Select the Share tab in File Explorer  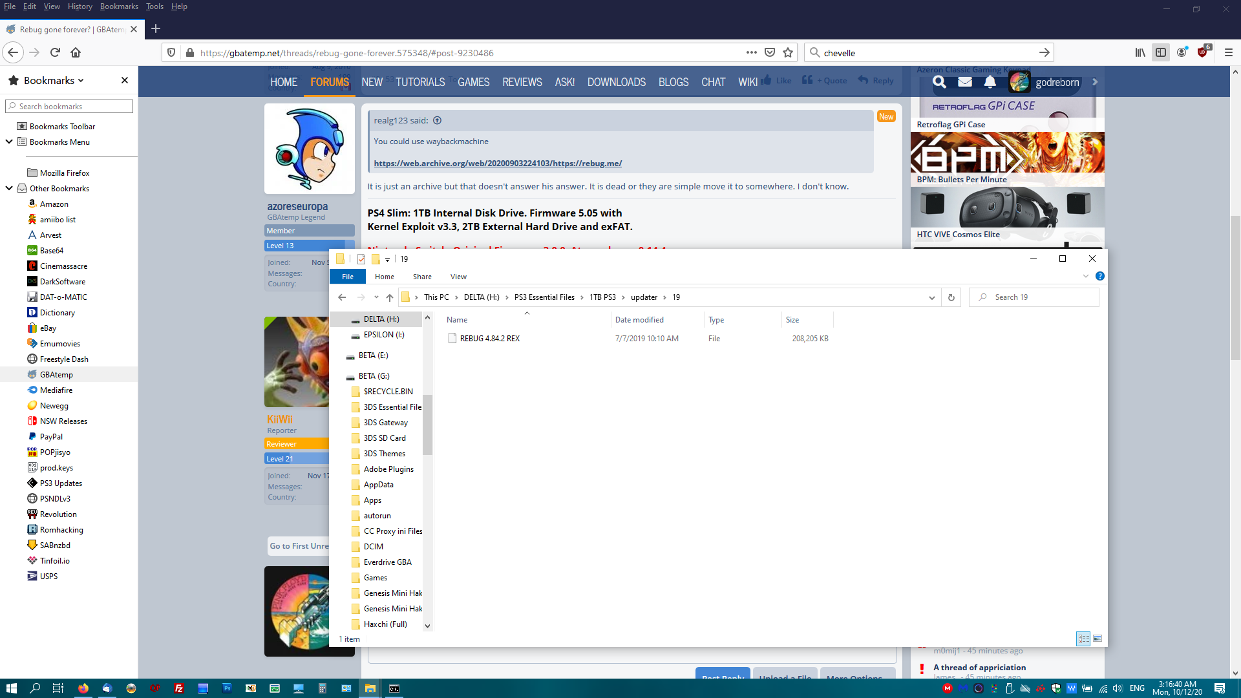pyautogui.click(x=422, y=277)
